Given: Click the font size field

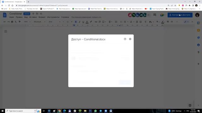Looking at the screenshot, I should [x=68, y=22].
